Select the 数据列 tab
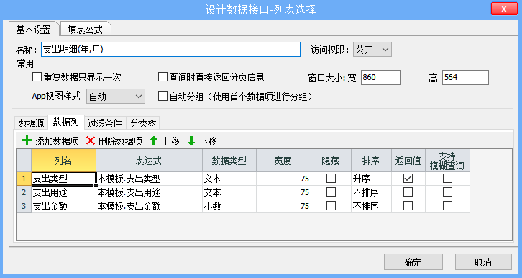Viewport: 522px width, 278px height. pos(66,122)
